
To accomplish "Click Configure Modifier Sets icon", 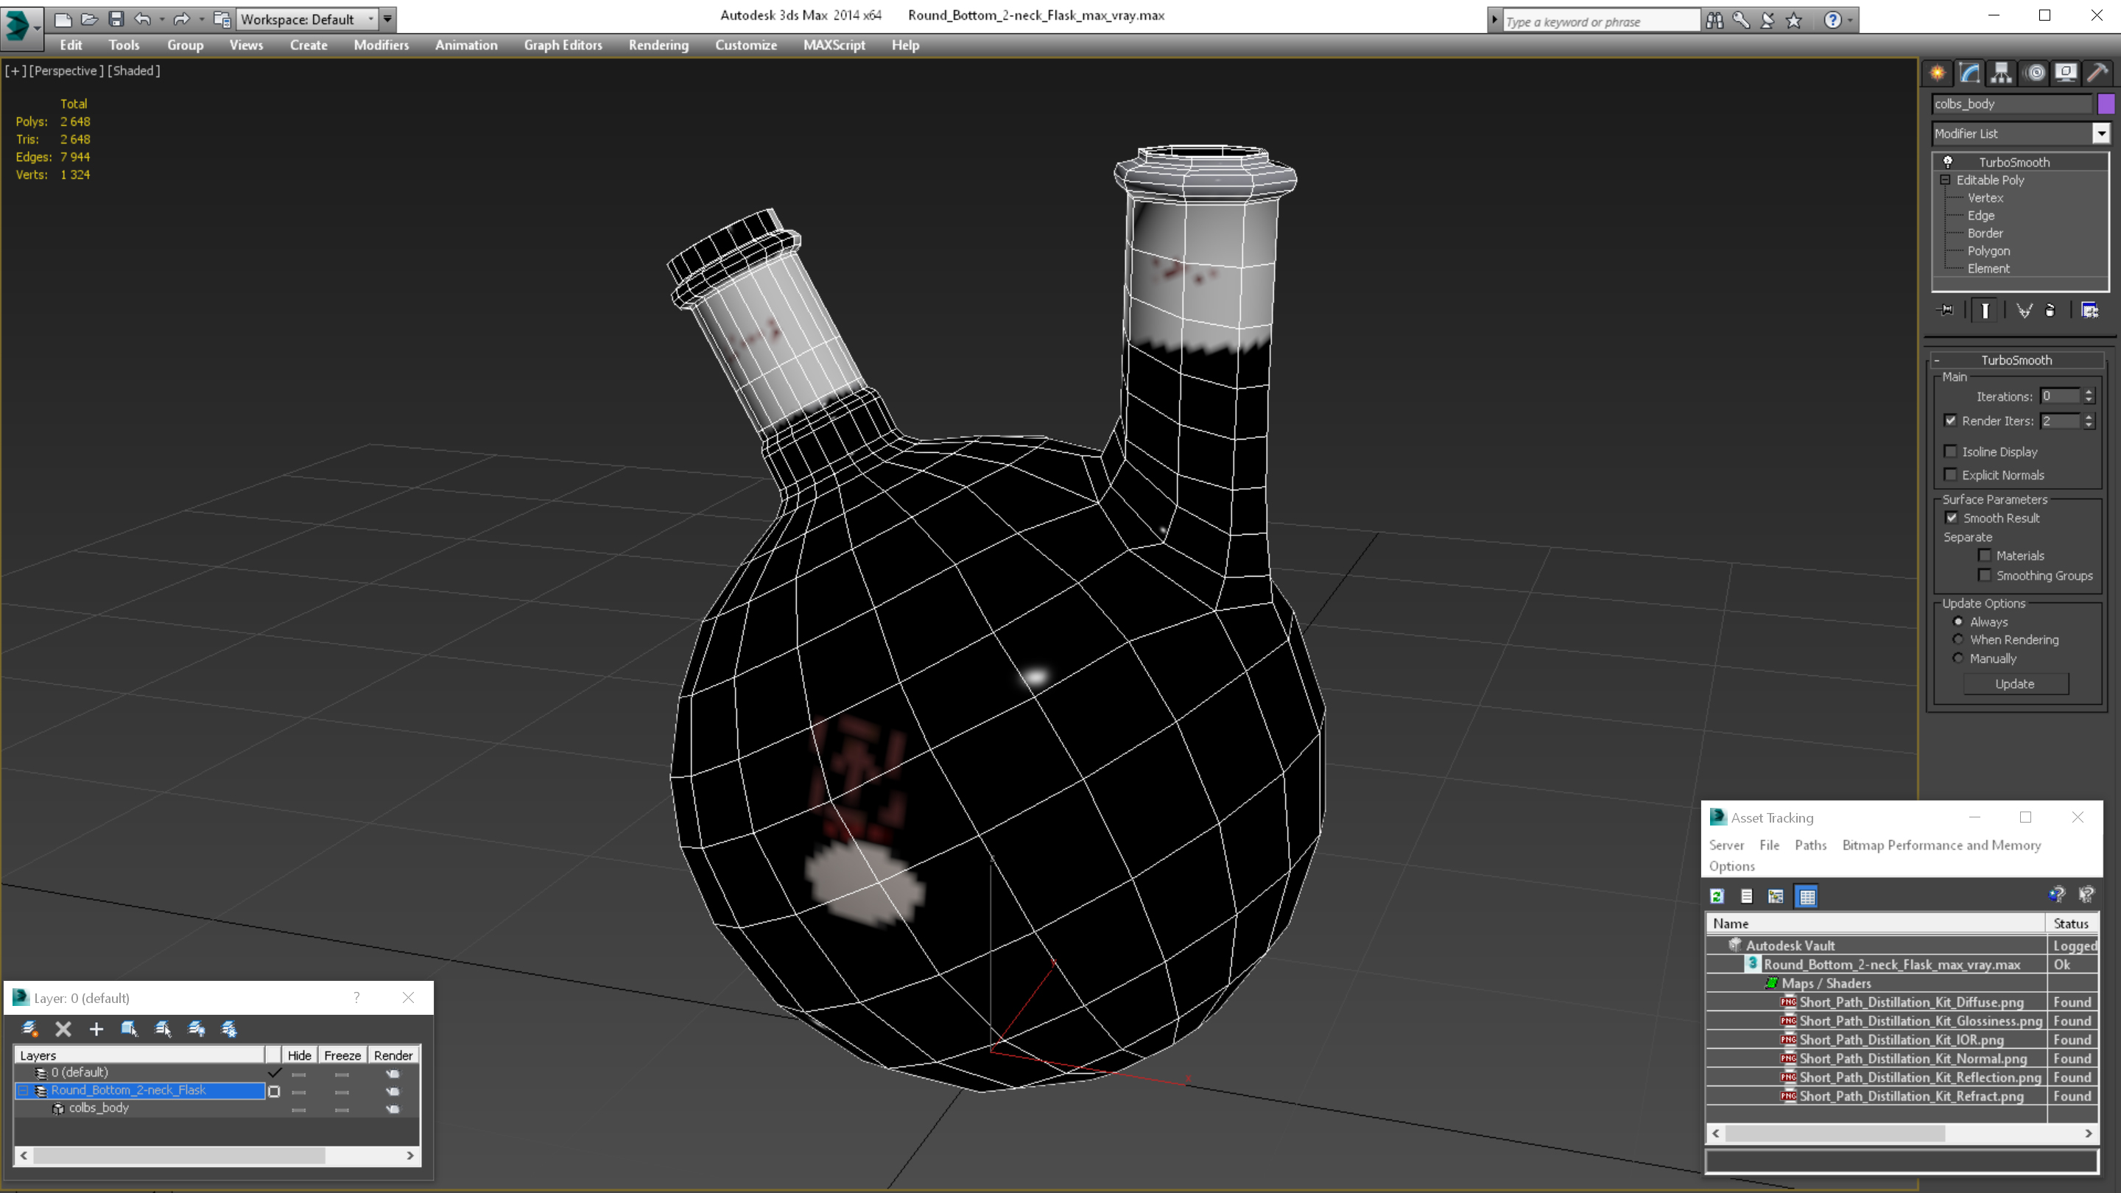I will click(x=2089, y=310).
